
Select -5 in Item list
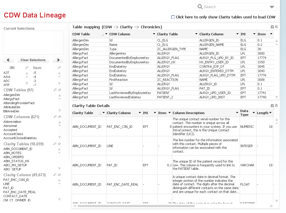pos(34,73)
